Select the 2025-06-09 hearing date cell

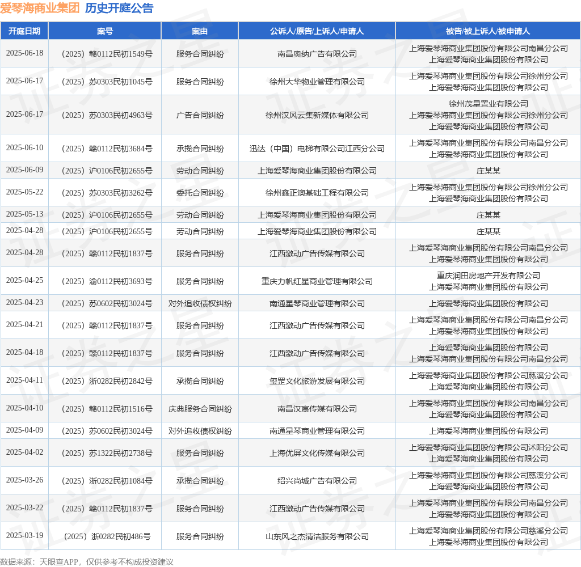(x=24, y=170)
